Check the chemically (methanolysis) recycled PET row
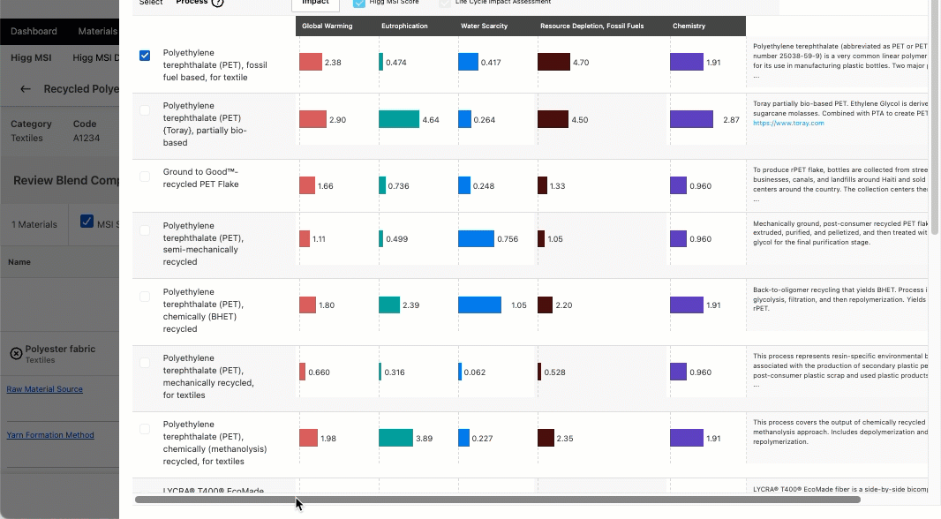 coord(145,429)
